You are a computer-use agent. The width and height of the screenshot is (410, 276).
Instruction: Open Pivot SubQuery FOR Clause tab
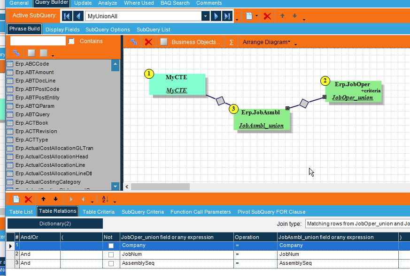[x=271, y=212]
